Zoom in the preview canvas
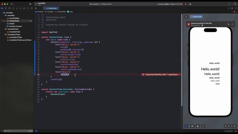This screenshot has width=238, height=134. click(235, 126)
